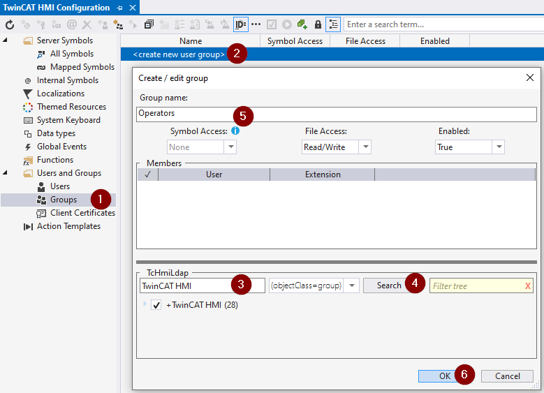This screenshot has height=393, width=544.
Task: Close the TwinCAT HMI Configuration tab
Action: tap(133, 8)
